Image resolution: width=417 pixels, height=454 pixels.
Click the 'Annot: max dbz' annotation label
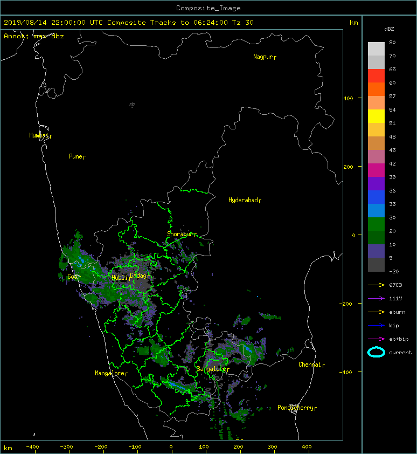click(33, 36)
